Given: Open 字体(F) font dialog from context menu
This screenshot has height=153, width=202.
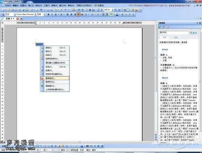Looking at the screenshot, I should click(x=55, y=67).
